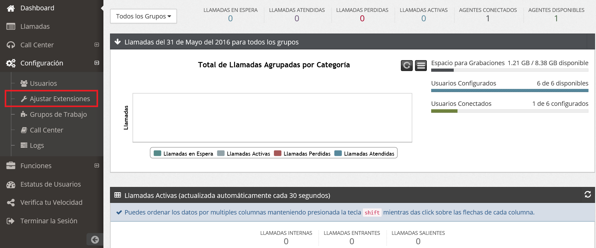Viewport: 596px width, 248px height.
Task: Click the table grid icon in Llamadas Activas header
Action: coord(118,195)
